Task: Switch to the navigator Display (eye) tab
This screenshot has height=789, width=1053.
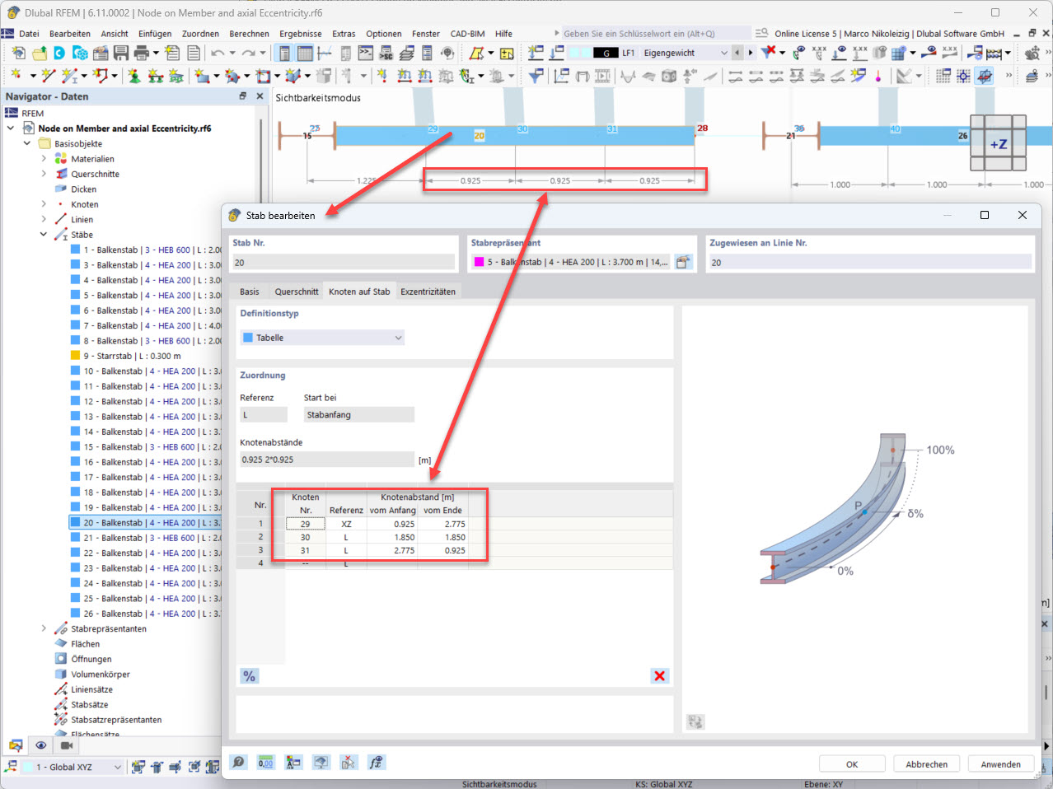Action: tap(40, 745)
